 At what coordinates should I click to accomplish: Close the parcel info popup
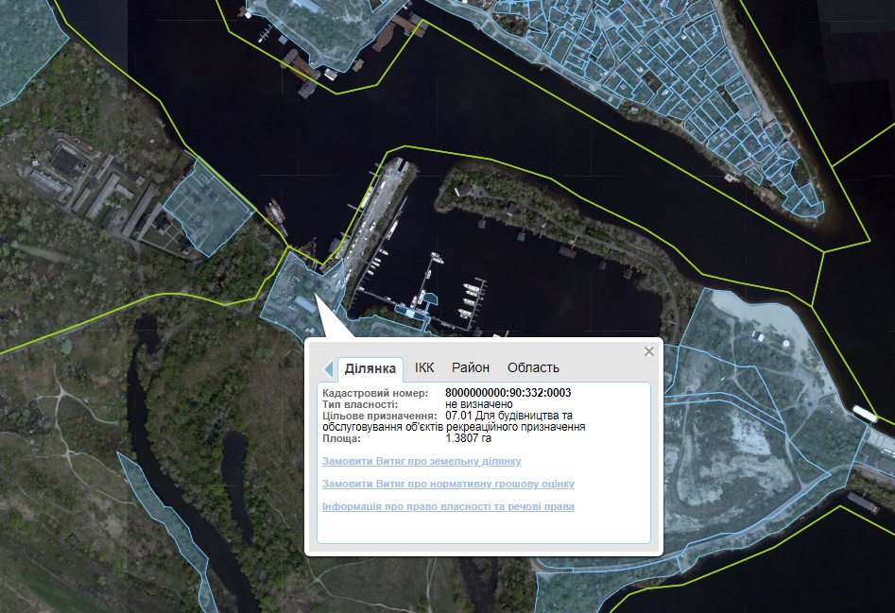point(648,351)
